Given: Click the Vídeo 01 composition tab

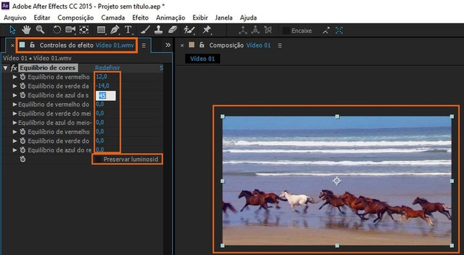Looking at the screenshot, I should pos(202,59).
